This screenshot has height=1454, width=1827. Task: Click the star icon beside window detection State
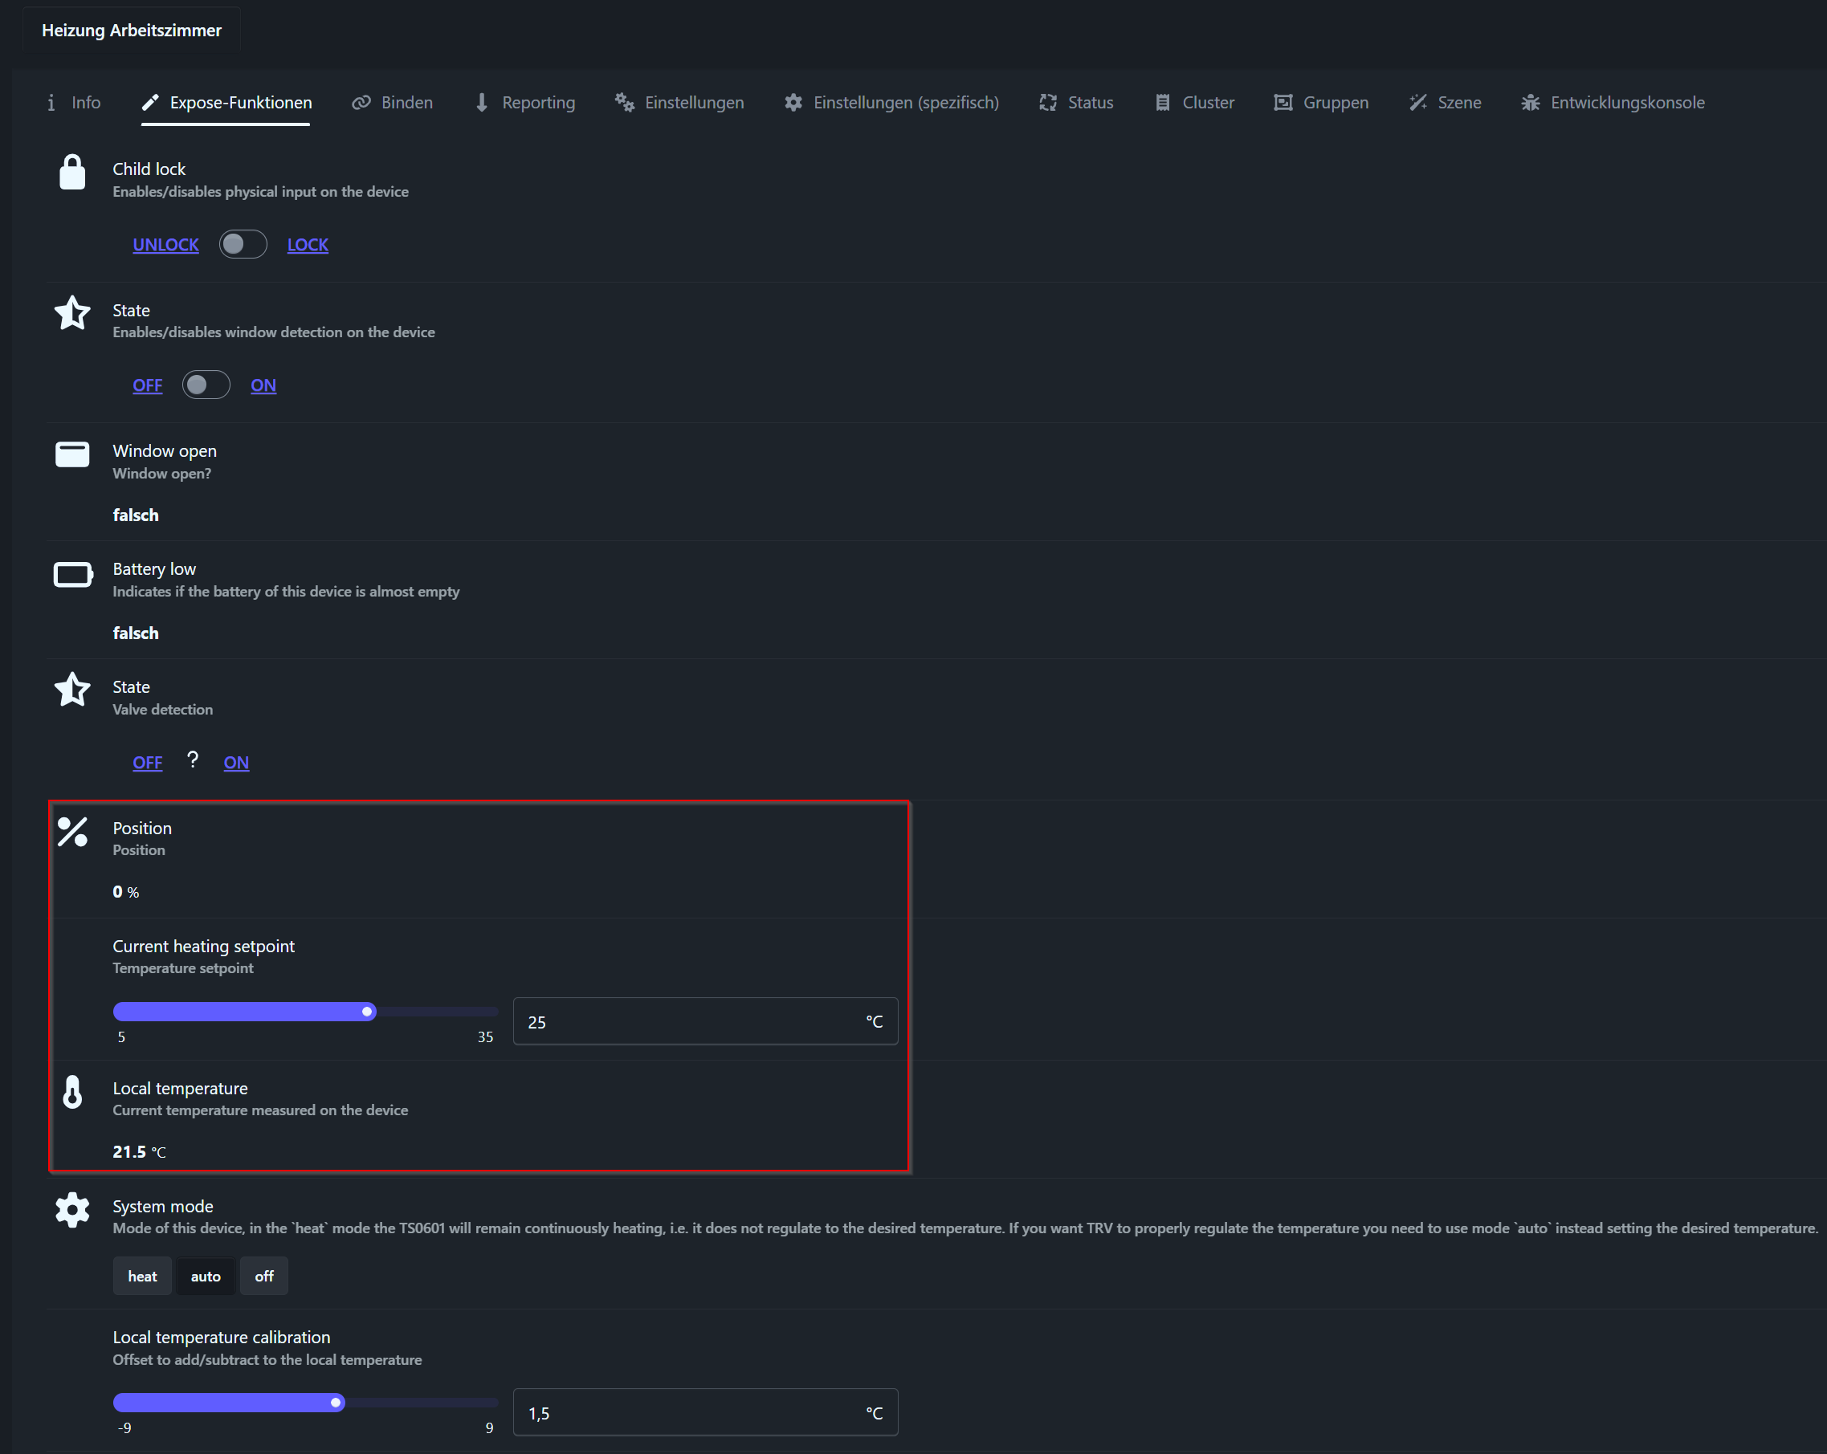tap(72, 312)
